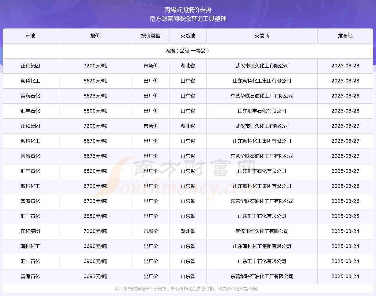Click the subtitle 南方财富网概念查询工具整理
Viewport: 376px width, 296px height.
(188, 19)
